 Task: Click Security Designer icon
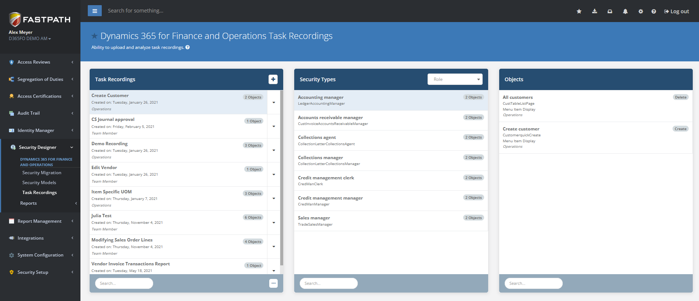[x=13, y=147]
